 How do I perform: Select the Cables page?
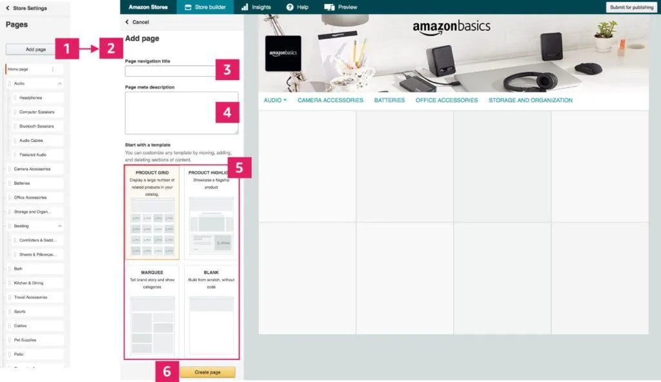tap(36, 326)
